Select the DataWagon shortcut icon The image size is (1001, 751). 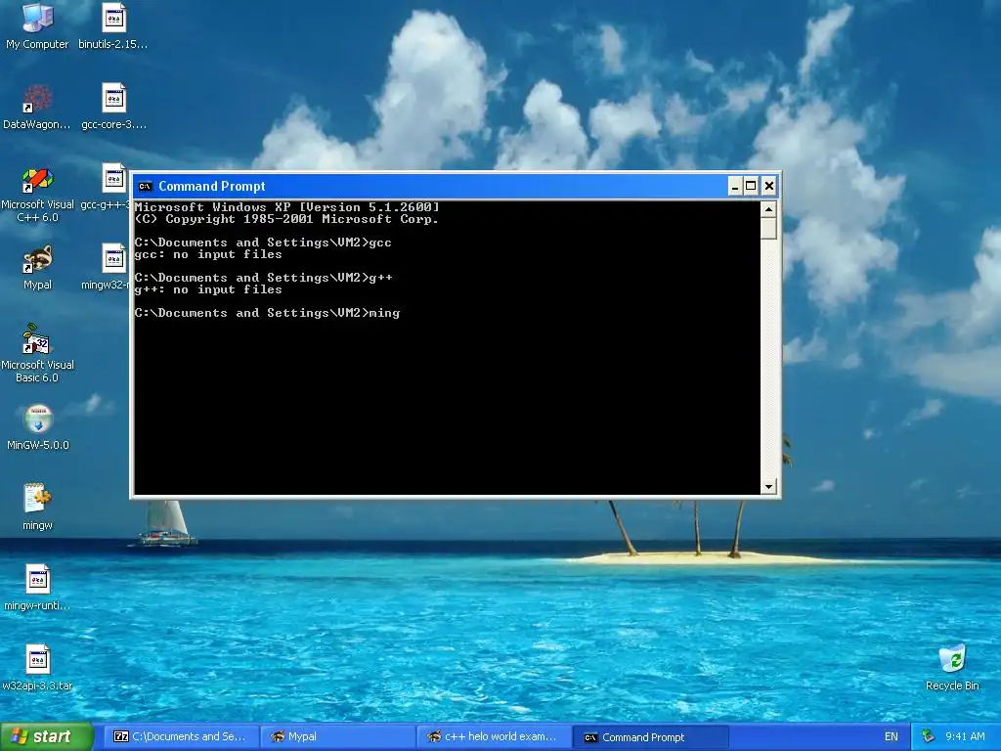[37, 99]
